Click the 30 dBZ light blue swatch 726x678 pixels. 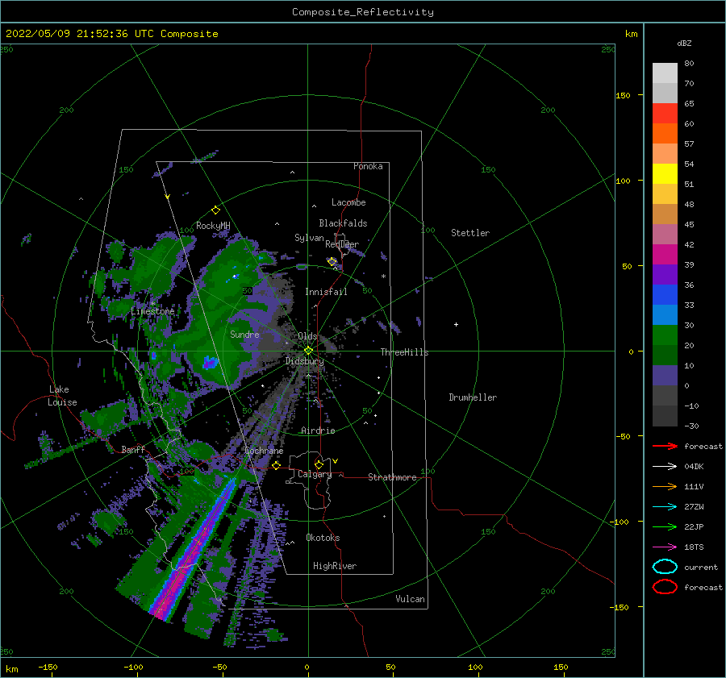(x=665, y=314)
